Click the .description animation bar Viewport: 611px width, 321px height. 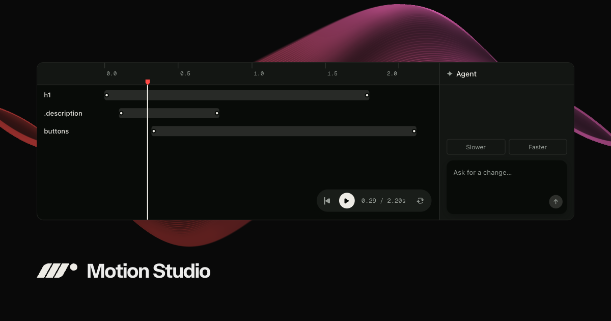click(169, 113)
